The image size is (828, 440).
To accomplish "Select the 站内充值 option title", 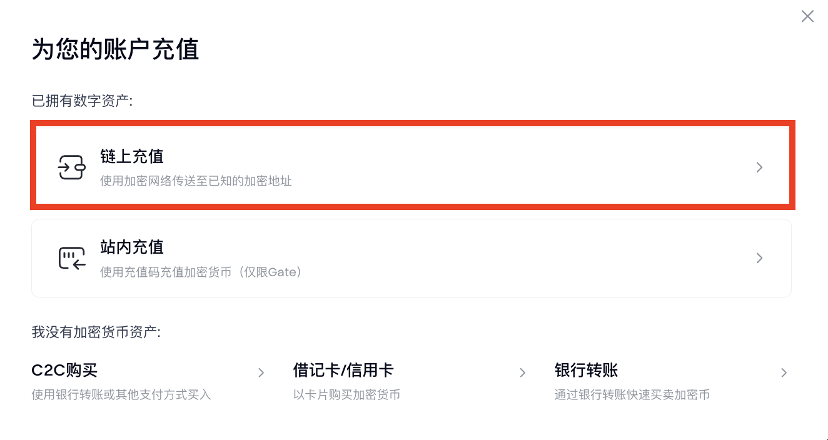I will [x=131, y=247].
